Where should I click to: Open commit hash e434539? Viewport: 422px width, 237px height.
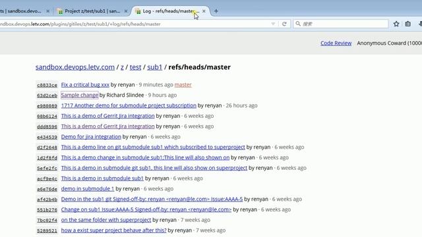click(x=47, y=137)
